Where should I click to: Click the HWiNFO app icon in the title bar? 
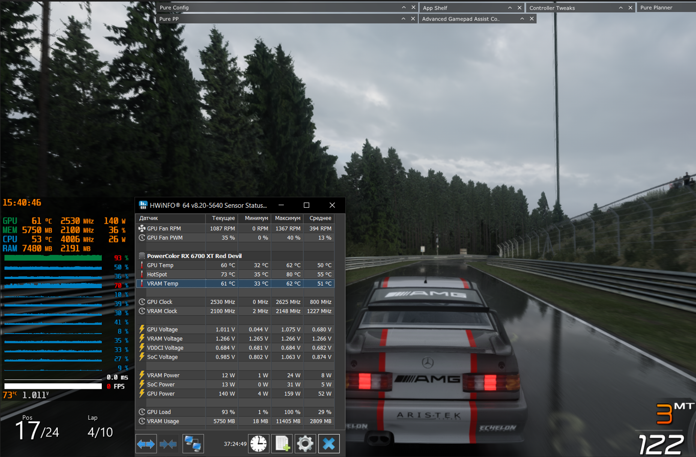(x=143, y=205)
